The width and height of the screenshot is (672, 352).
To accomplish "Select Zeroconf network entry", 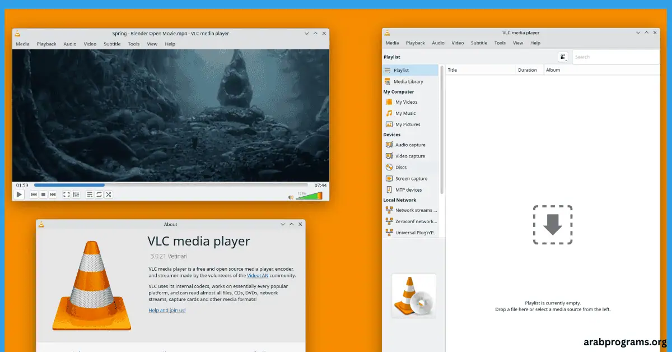I will tap(410, 221).
